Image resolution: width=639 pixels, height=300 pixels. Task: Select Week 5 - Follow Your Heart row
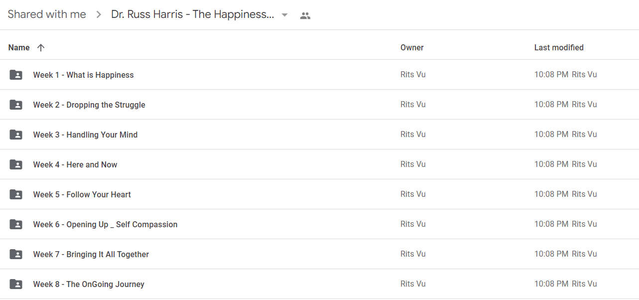coord(319,194)
